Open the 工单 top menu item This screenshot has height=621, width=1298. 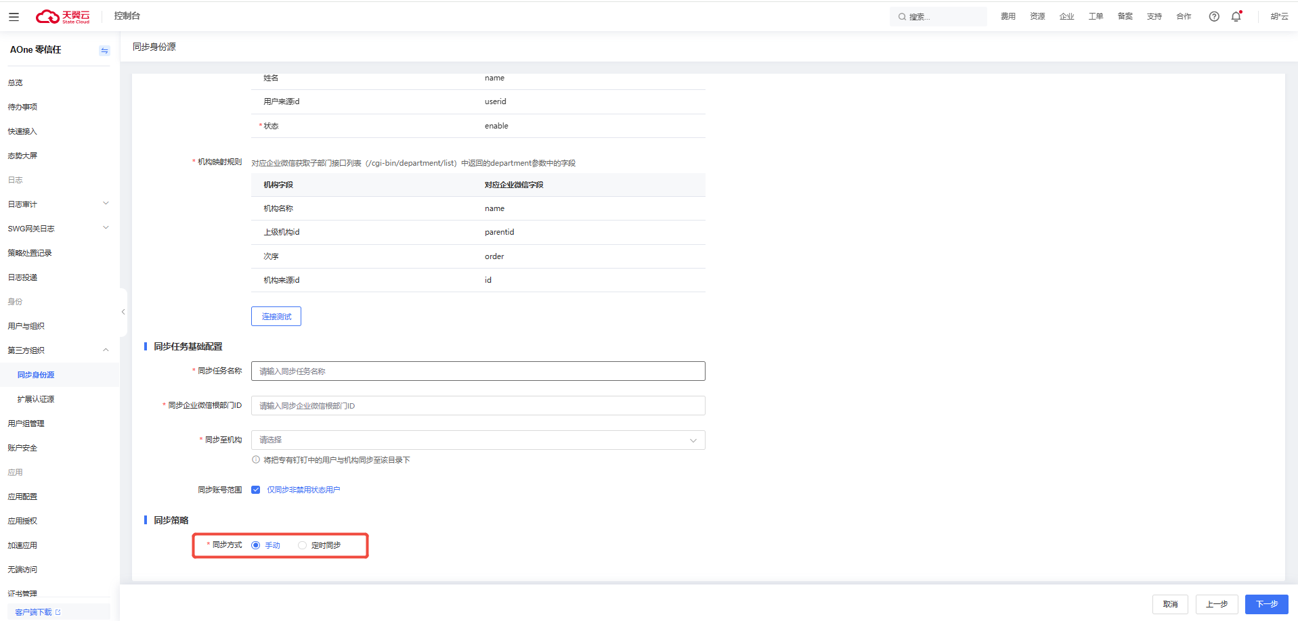(x=1096, y=17)
